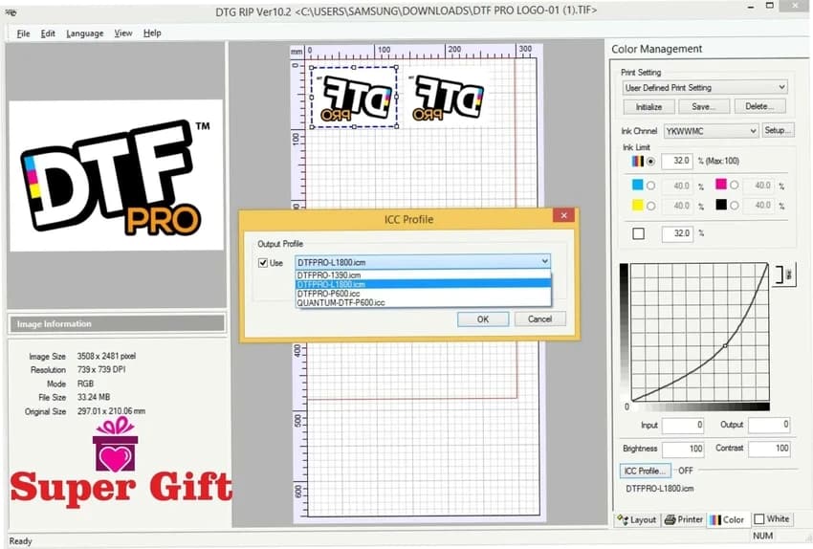Viewport: 813px width, 549px height.
Task: Open the User Defined Print Setting dropdown
Action: click(x=705, y=88)
